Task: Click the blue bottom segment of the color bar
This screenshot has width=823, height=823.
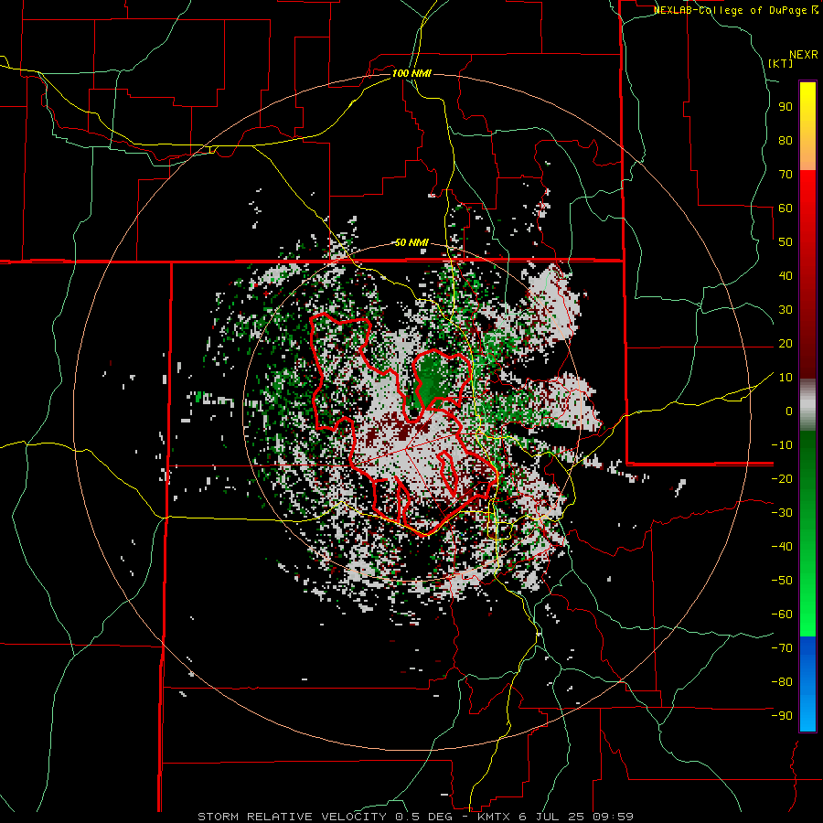Action: pyautogui.click(x=807, y=684)
